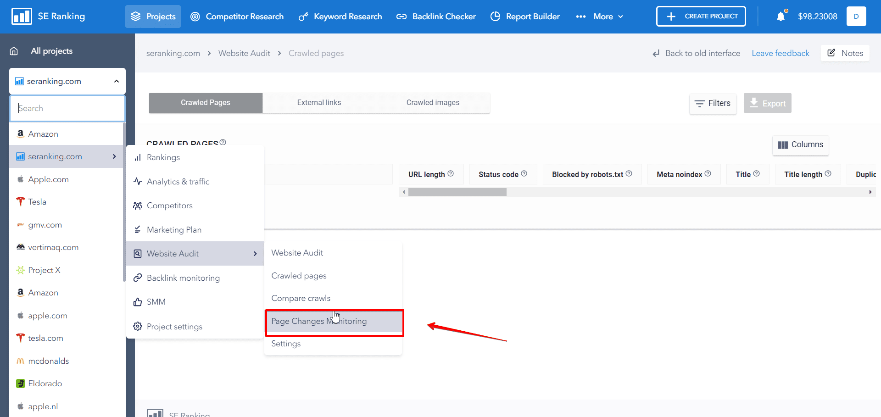This screenshot has height=417, width=881.
Task: Click the left scroll arrow of table
Action: pos(403,192)
